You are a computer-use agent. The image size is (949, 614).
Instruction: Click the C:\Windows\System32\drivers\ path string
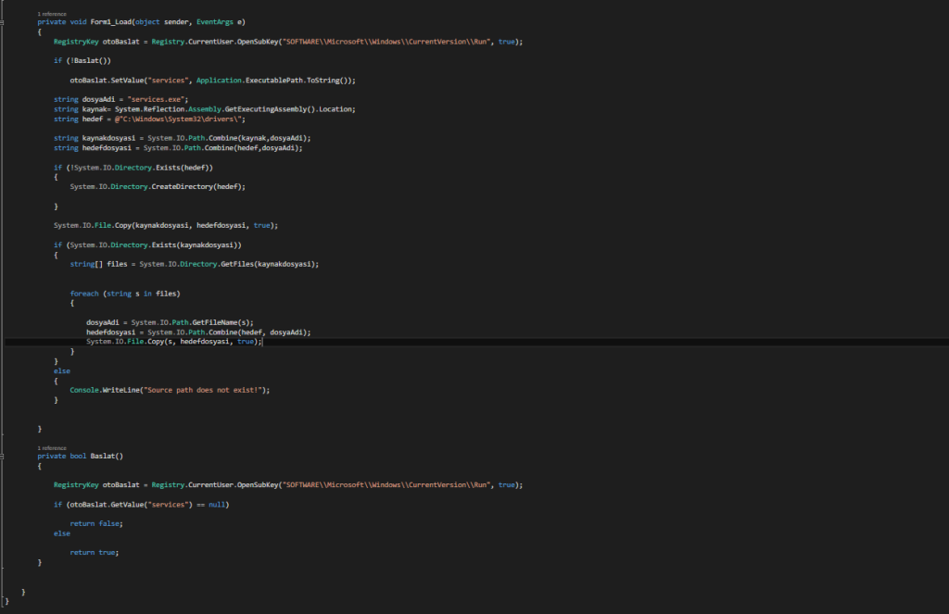click(180, 119)
